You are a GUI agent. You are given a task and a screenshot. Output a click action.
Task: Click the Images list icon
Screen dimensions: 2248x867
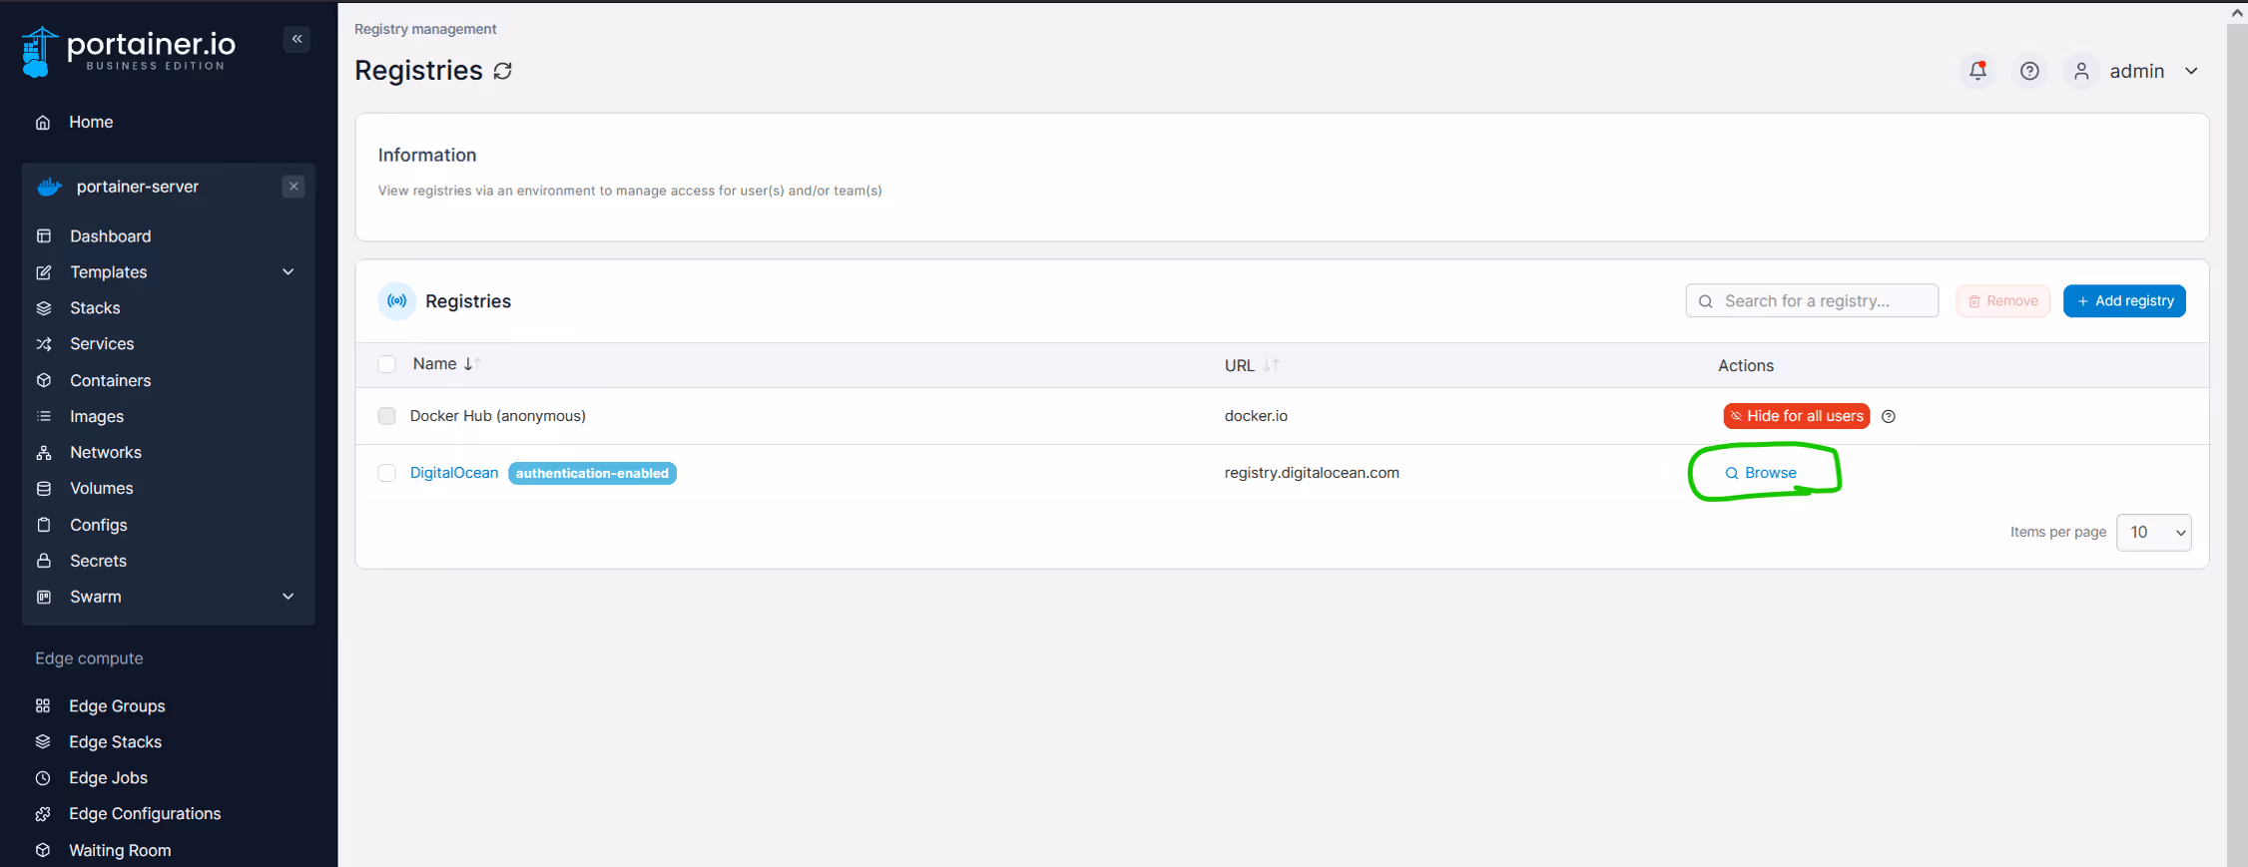(x=44, y=416)
